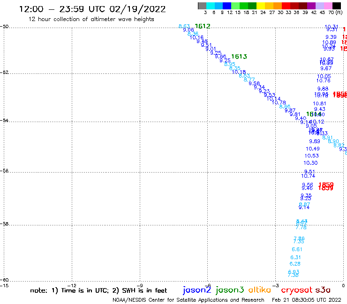Click the 9.81 wave height value

(x=295, y=115)
